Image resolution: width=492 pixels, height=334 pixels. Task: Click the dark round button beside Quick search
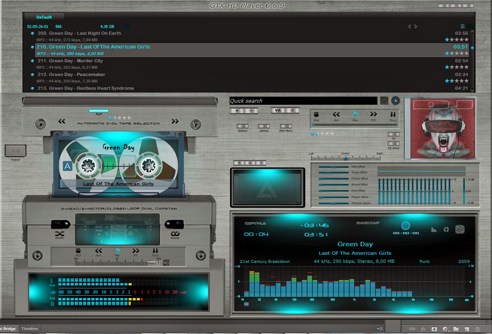pyautogui.click(x=384, y=101)
